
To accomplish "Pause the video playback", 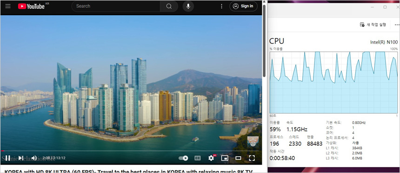I will (x=7, y=158).
